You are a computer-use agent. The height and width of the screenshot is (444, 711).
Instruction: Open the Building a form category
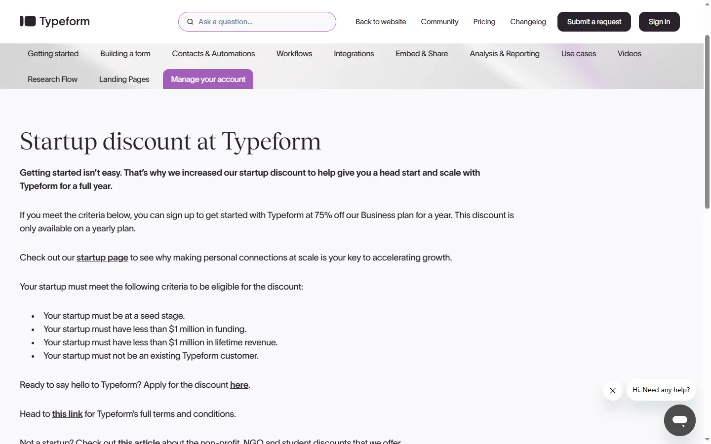click(x=125, y=53)
